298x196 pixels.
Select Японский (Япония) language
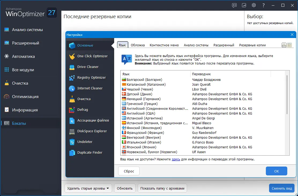[203, 147]
